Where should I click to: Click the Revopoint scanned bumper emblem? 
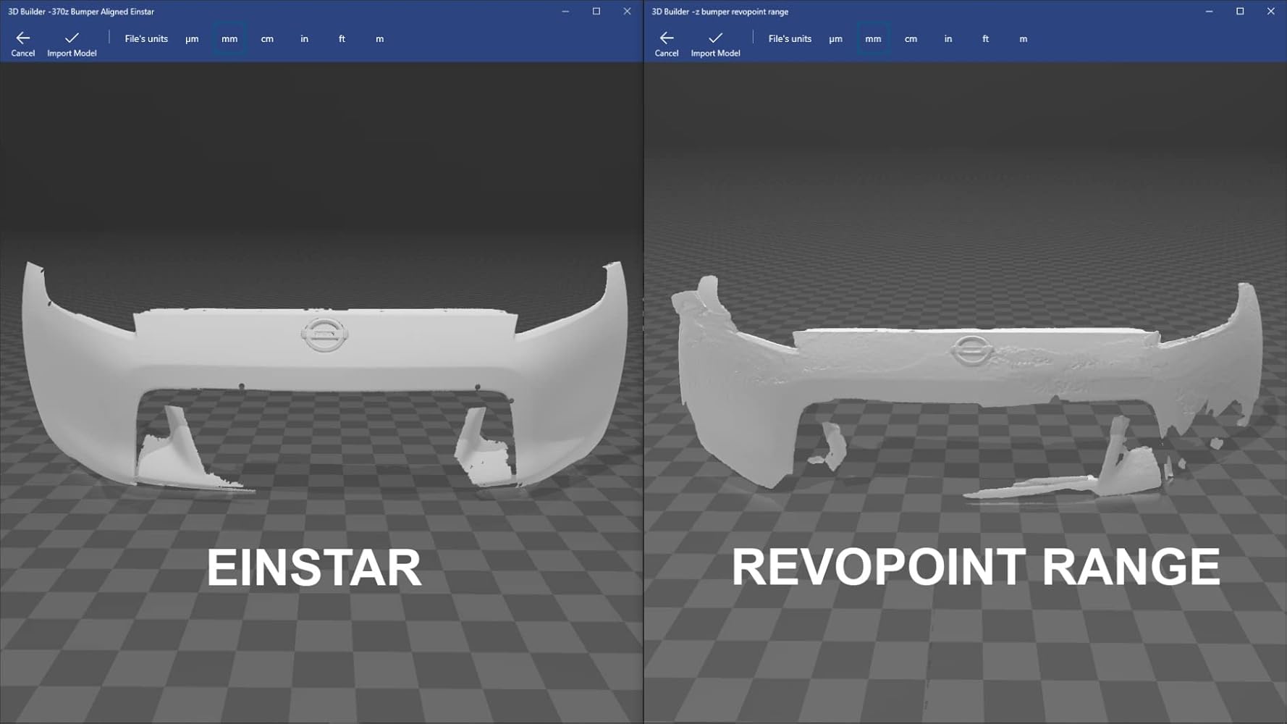(x=970, y=351)
